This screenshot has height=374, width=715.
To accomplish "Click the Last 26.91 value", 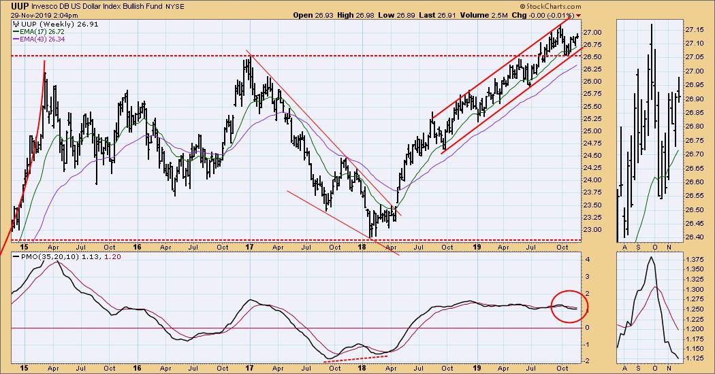I will [437, 15].
